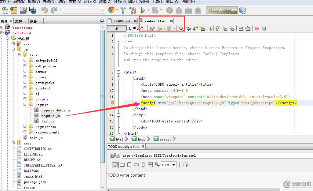Open the project configuration combo box
The width and height of the screenshot is (313, 191).
point(84,10)
